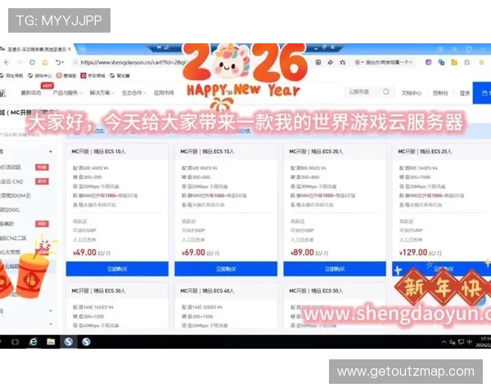This screenshot has height=392, width=491.
Task: Reload the page with the green refresh icon
Action: pos(32,63)
